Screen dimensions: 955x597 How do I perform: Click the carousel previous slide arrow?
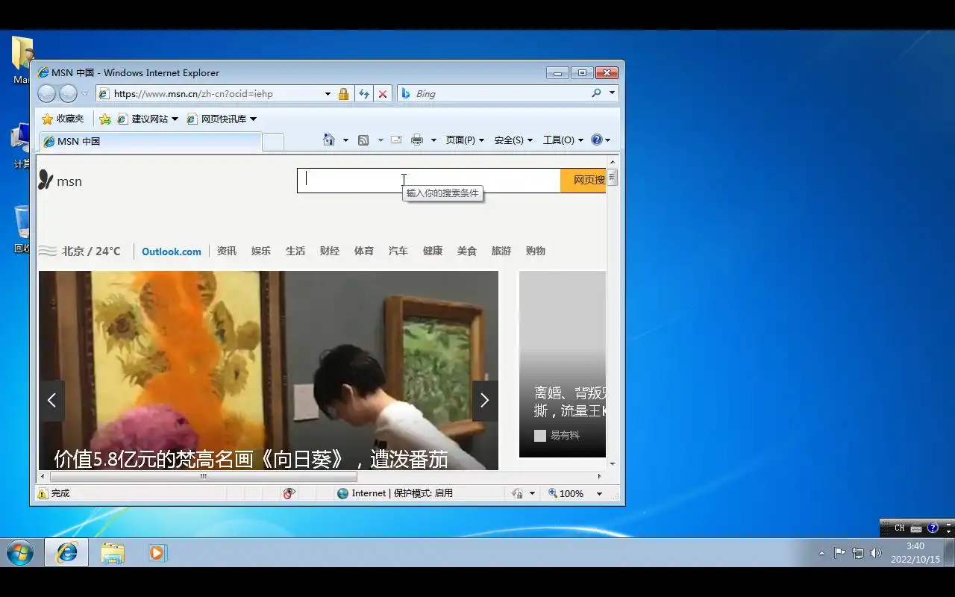coord(51,401)
